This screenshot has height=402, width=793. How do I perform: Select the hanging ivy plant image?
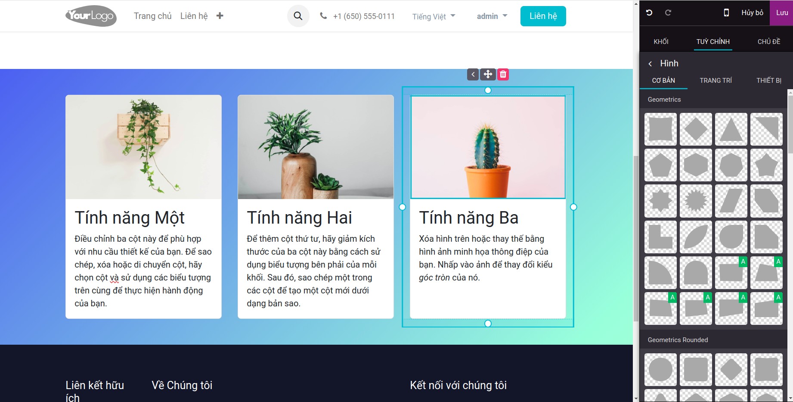click(143, 147)
